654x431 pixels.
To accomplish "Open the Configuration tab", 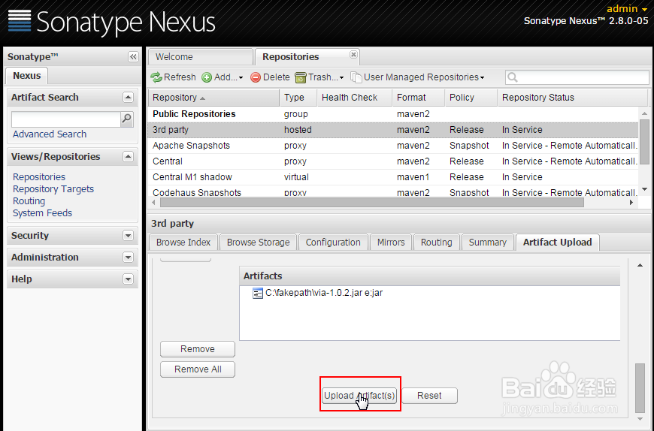I will click(333, 243).
